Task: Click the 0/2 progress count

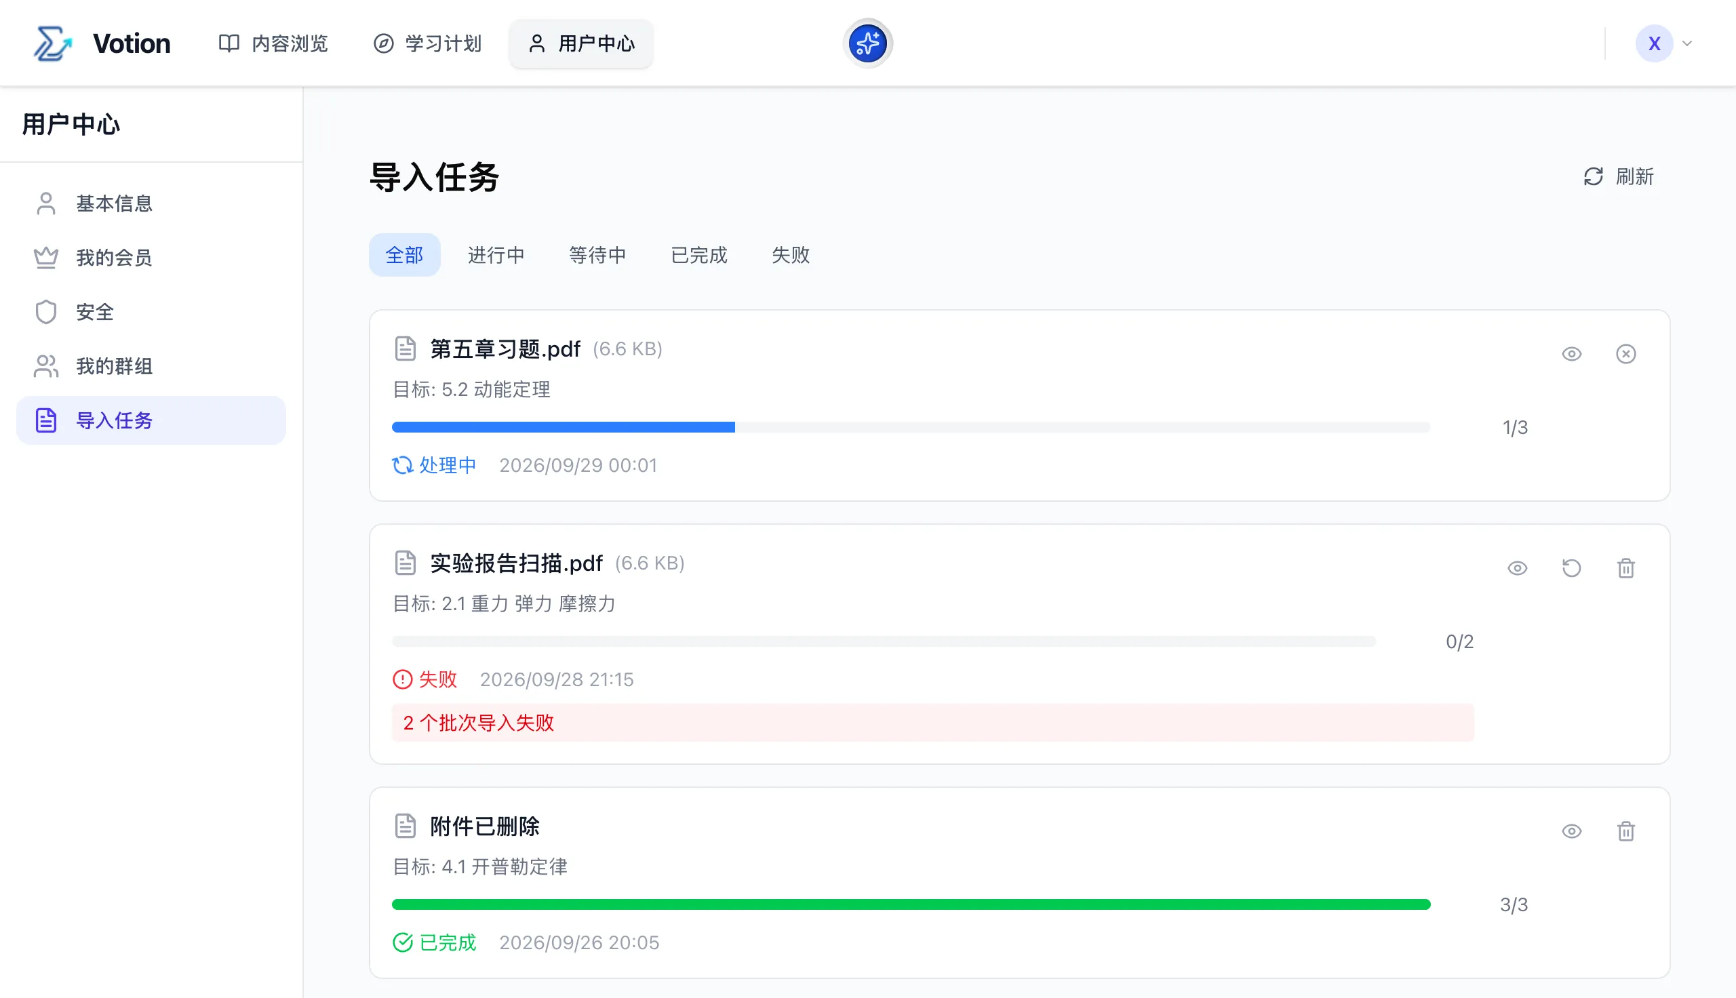Action: tap(1460, 641)
